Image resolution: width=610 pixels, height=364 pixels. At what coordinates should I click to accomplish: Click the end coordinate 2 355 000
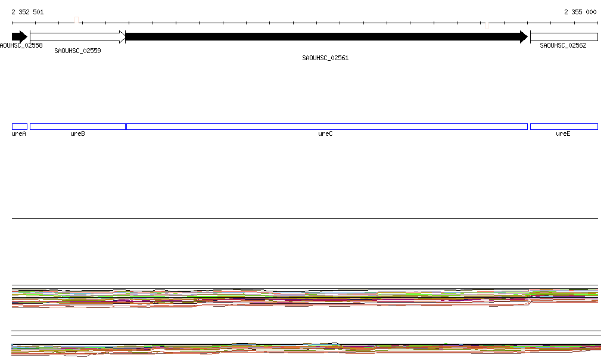tap(580, 12)
